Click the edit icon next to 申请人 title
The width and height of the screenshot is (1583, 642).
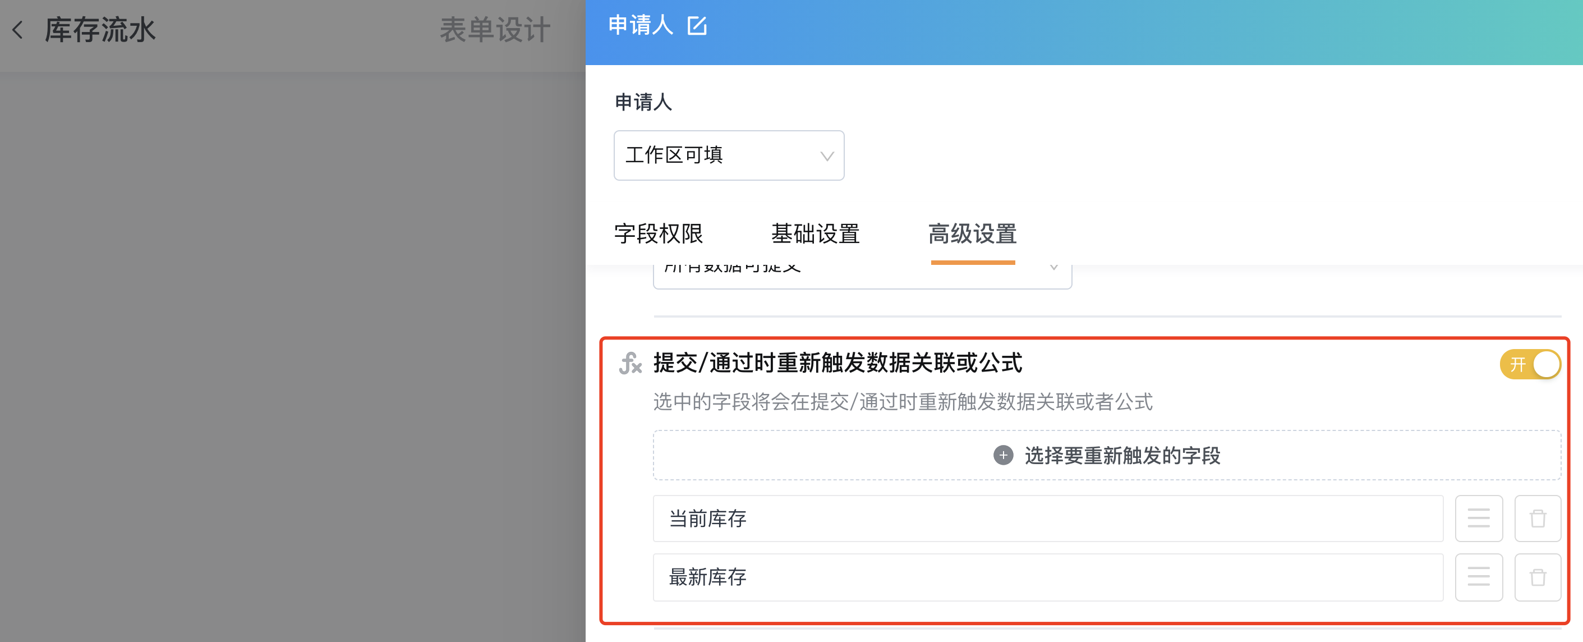click(697, 26)
